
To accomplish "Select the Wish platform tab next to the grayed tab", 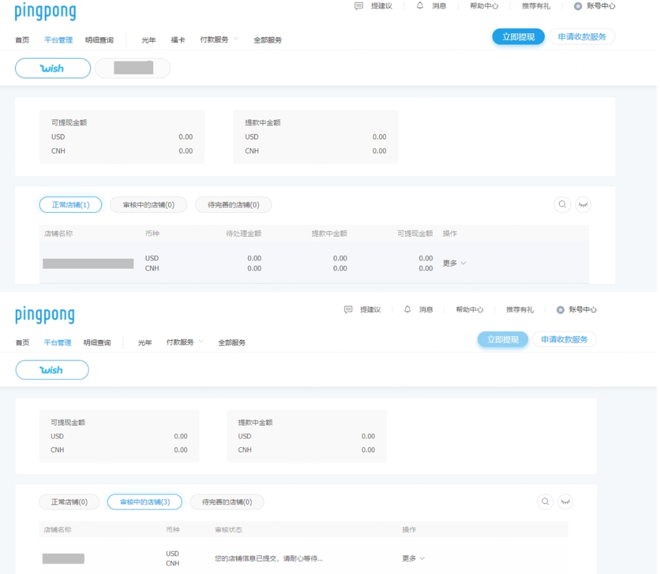I will (52, 68).
